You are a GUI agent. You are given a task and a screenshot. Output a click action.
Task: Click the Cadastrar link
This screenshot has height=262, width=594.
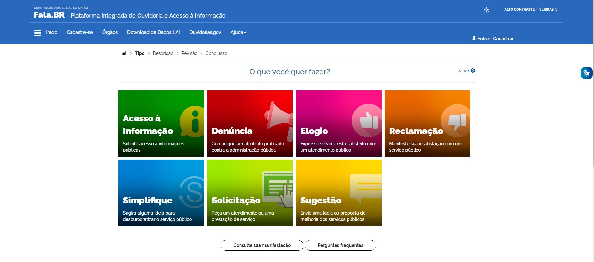click(503, 39)
